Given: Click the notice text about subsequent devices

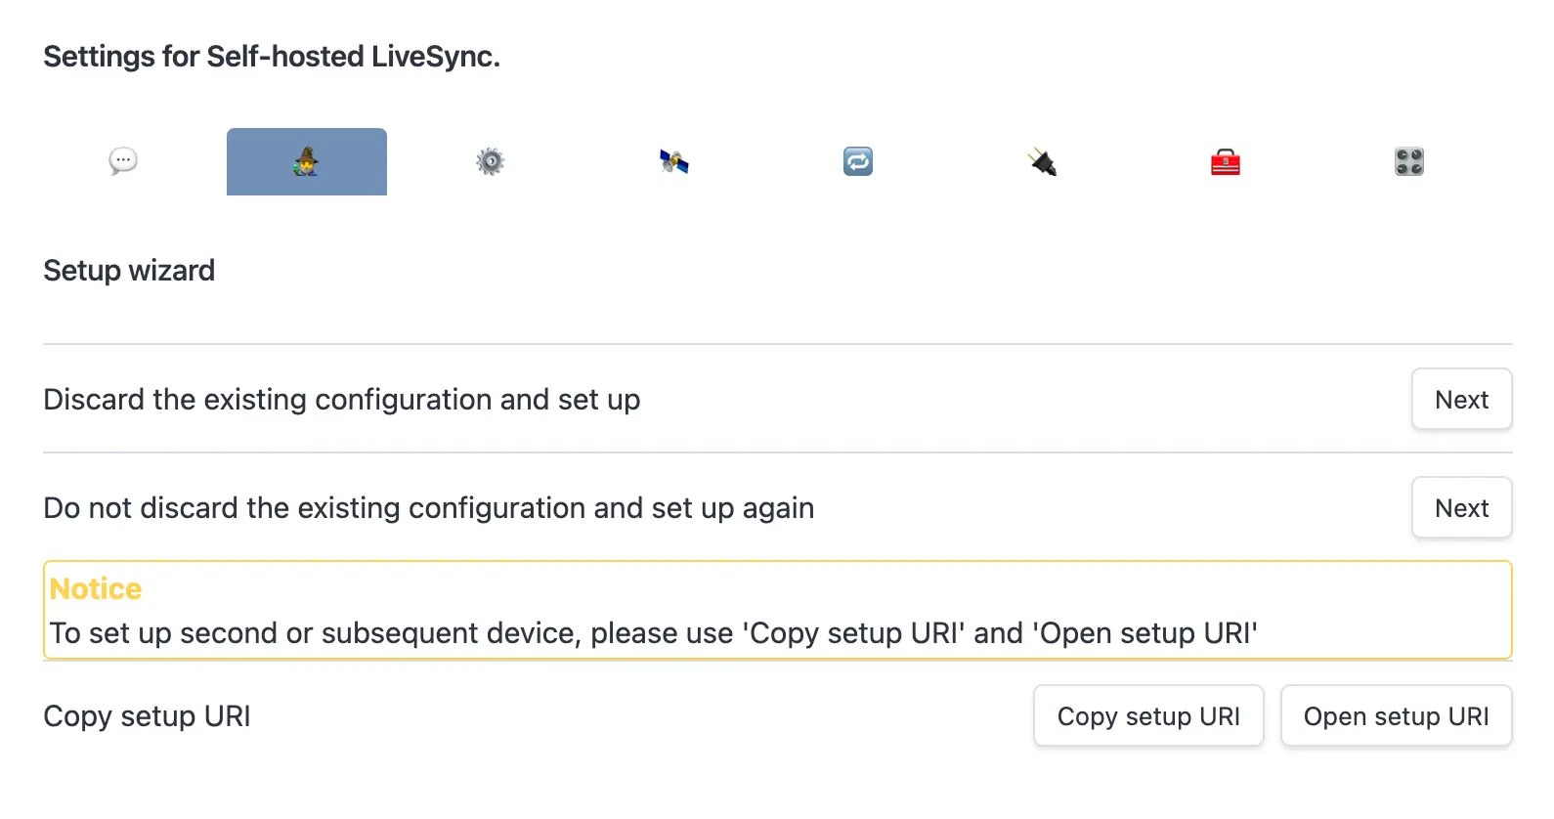Looking at the screenshot, I should click(x=653, y=633).
